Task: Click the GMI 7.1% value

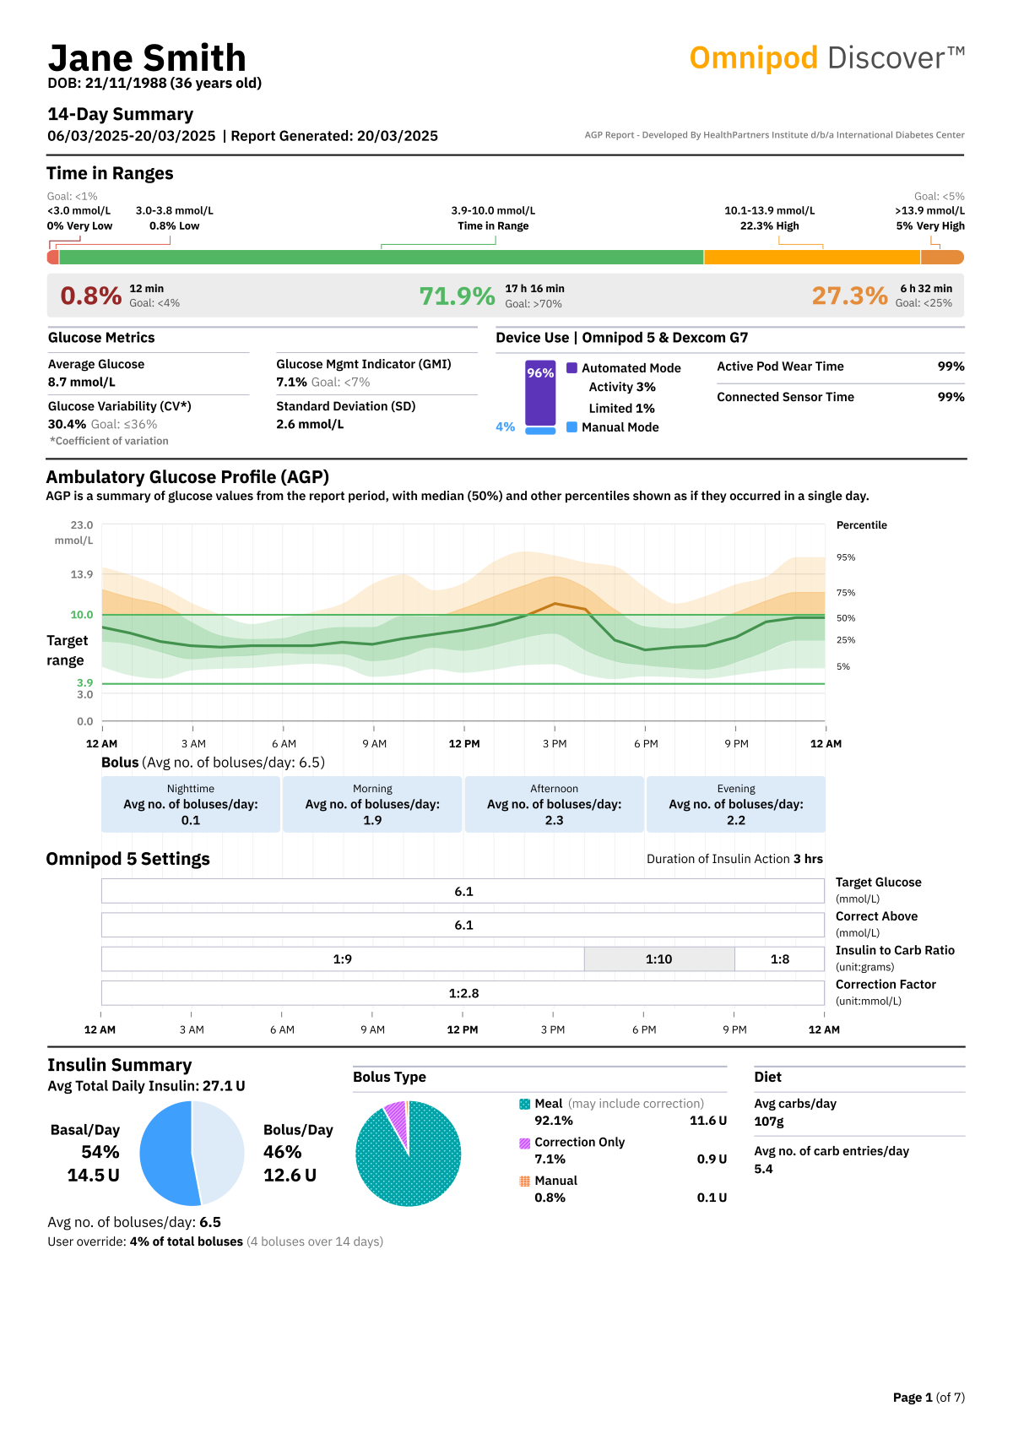Action: [291, 382]
